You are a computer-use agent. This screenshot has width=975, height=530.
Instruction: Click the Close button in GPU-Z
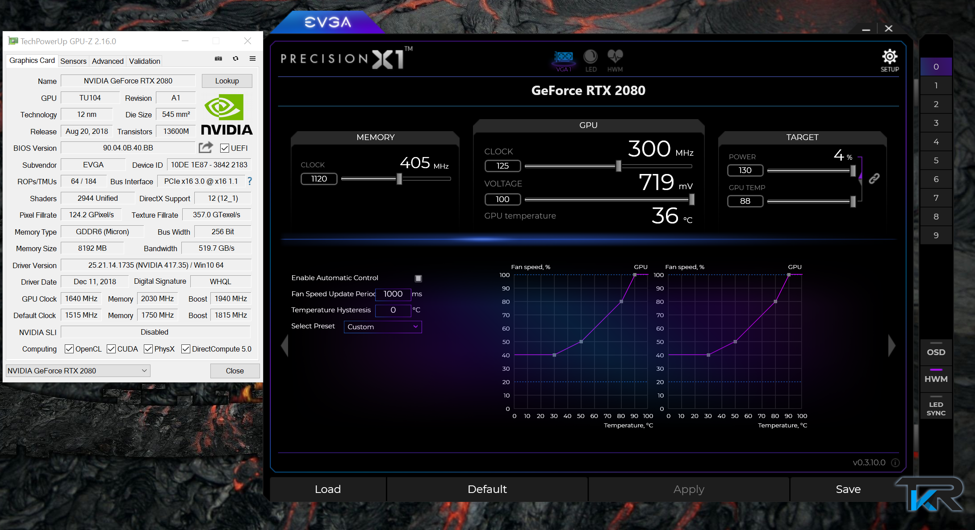(235, 371)
